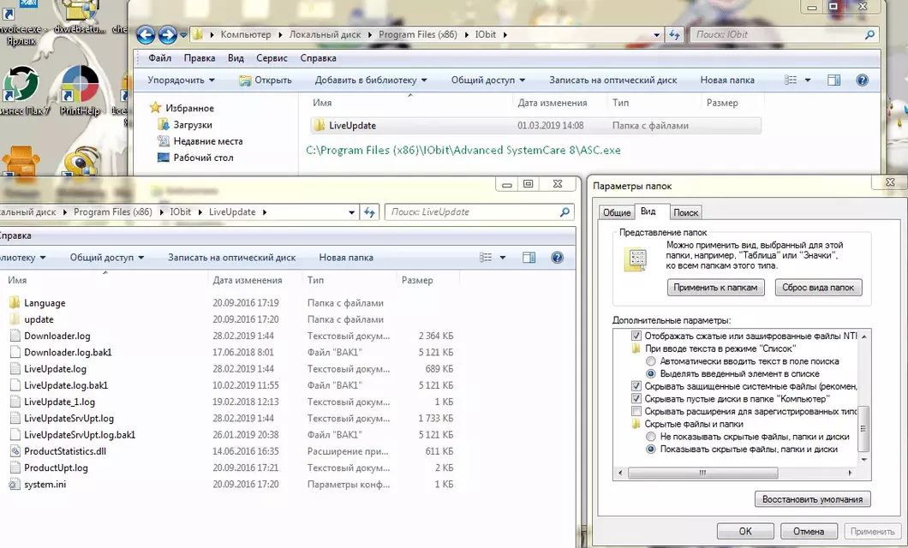Click 'Восстановить умолчания' button
908x548 pixels.
(812, 499)
